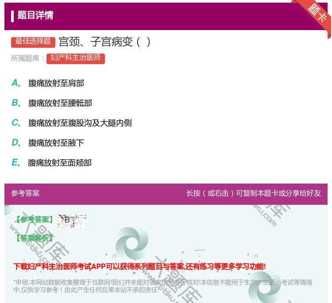The width and height of the screenshot is (332, 303).
Task: Choose option A 腹痛放射至肩部
Action: tap(48, 83)
